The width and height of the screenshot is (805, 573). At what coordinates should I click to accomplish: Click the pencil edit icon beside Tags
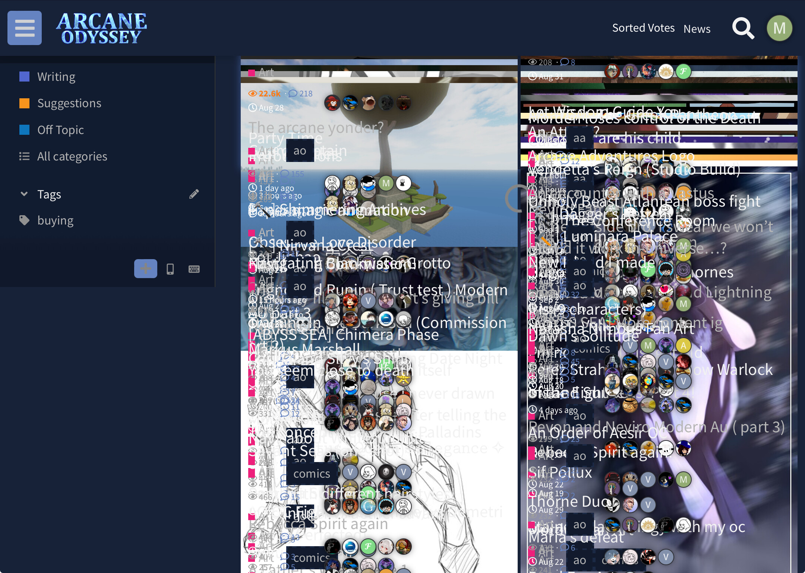[x=194, y=194]
